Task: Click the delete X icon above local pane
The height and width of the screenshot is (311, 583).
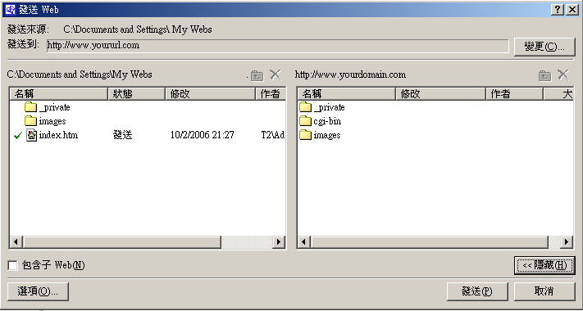Action: pyautogui.click(x=276, y=74)
